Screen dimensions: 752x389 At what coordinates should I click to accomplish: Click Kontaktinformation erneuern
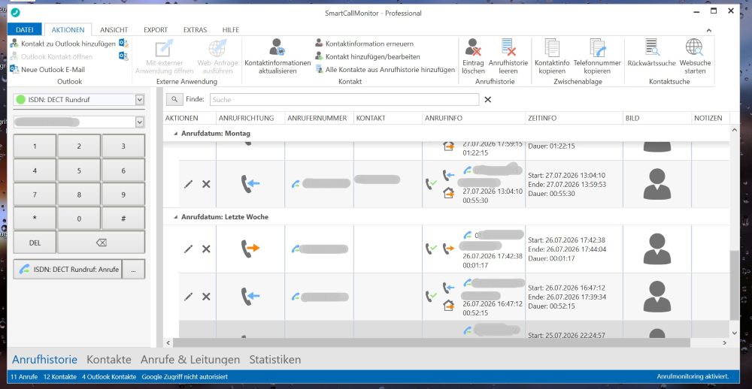(x=364, y=44)
